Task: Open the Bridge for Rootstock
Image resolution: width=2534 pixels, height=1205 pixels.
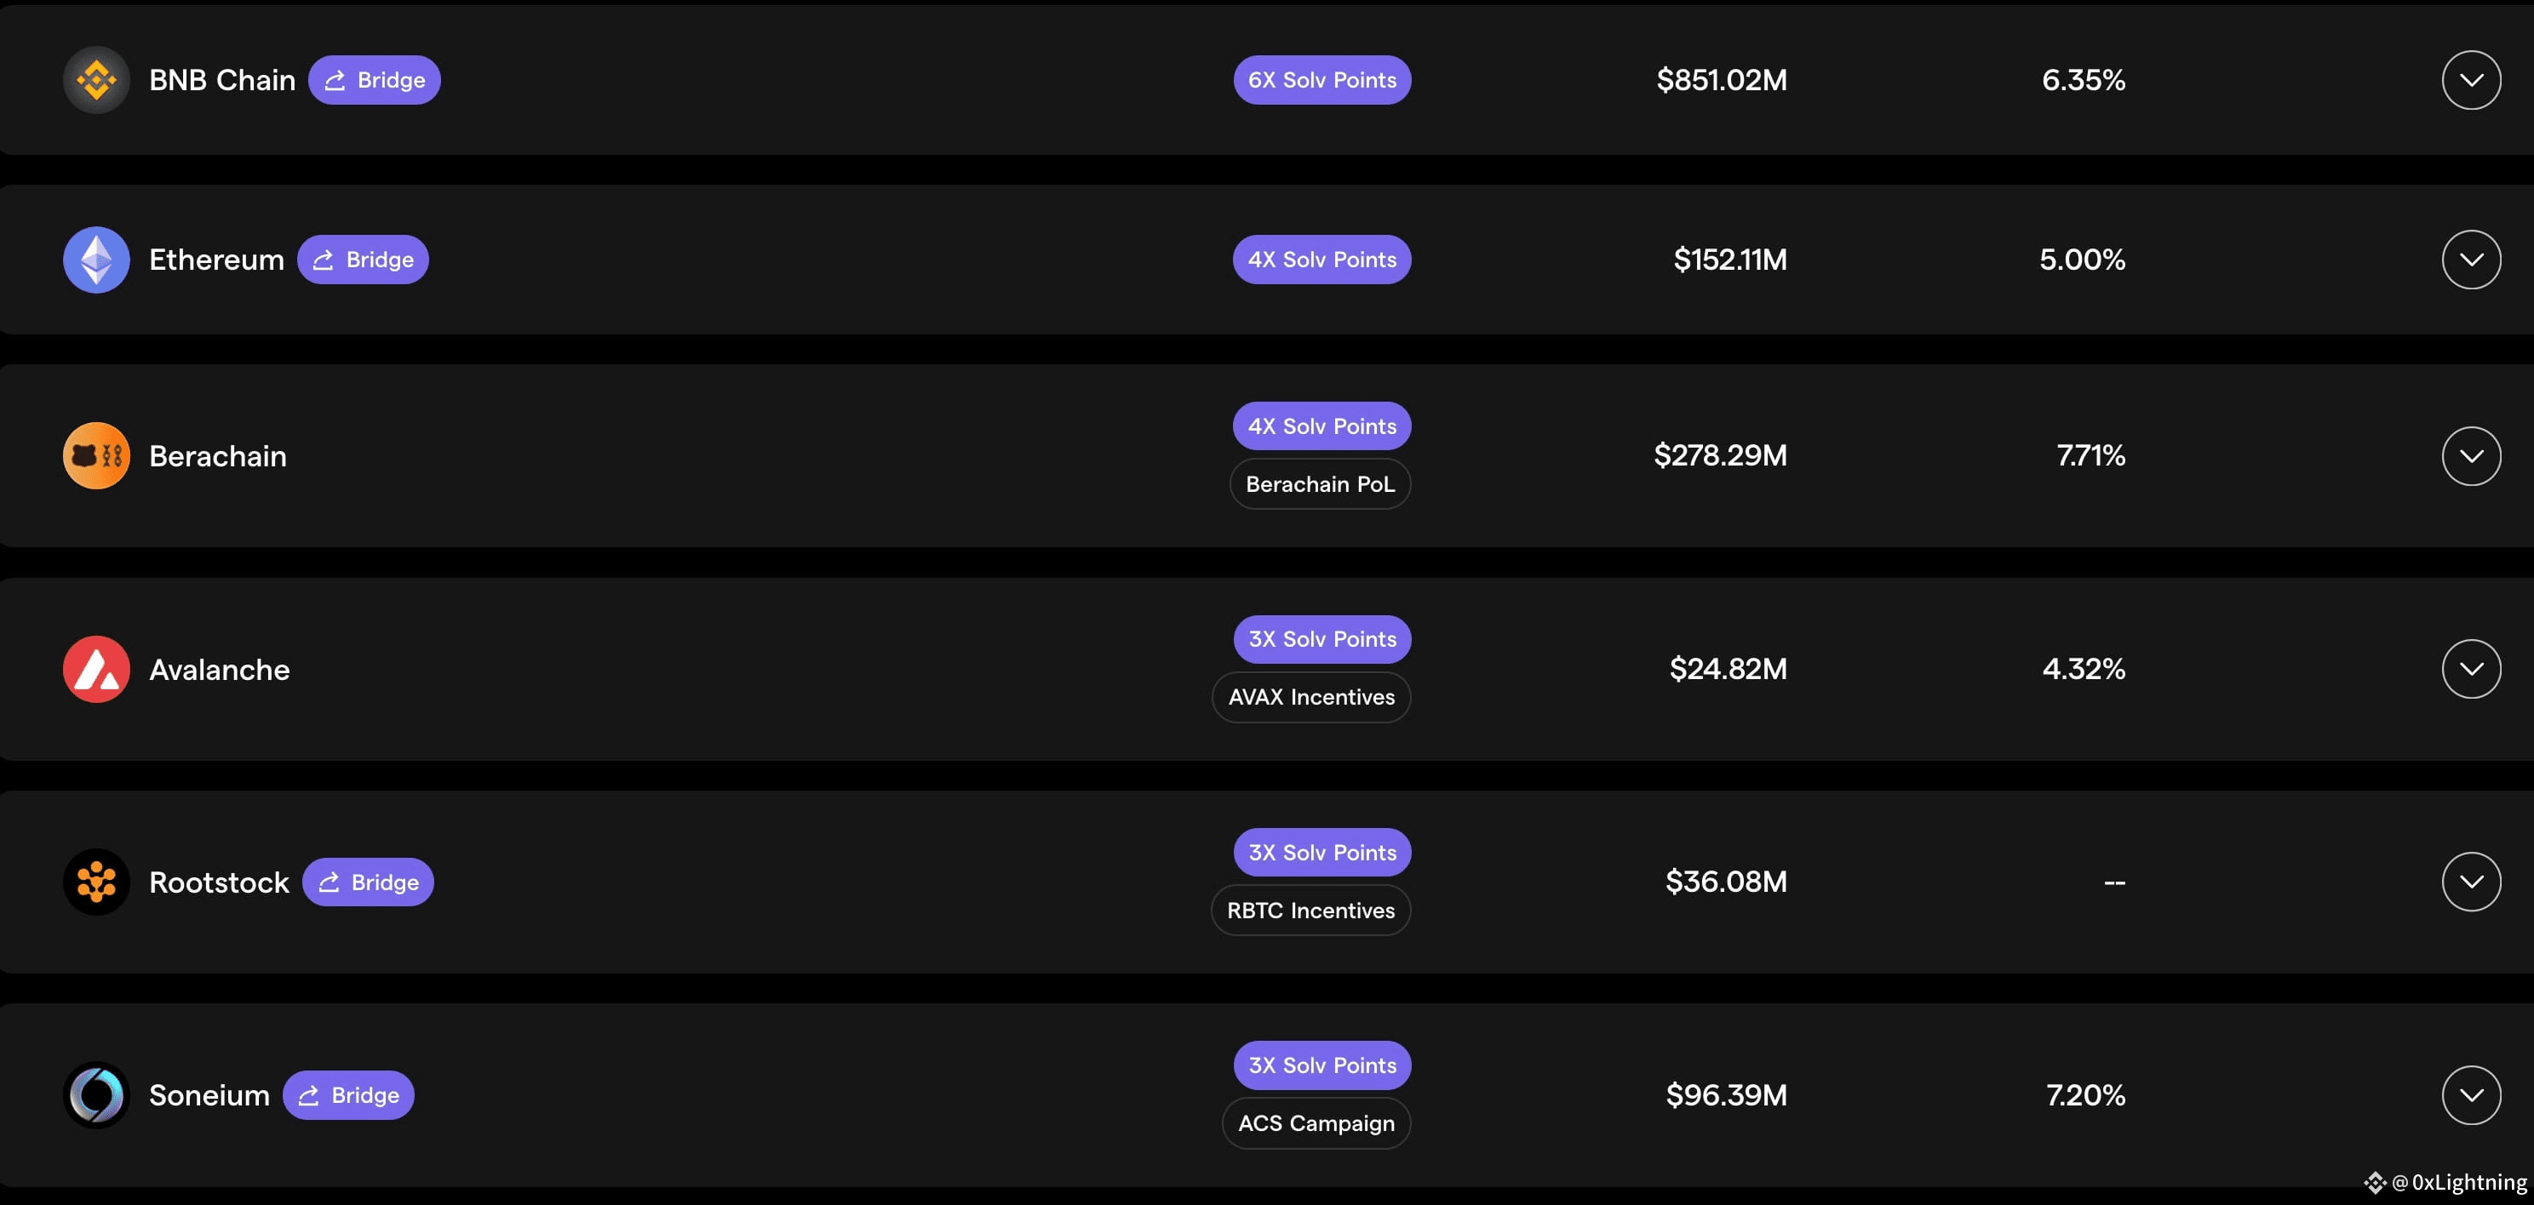Action: [368, 882]
